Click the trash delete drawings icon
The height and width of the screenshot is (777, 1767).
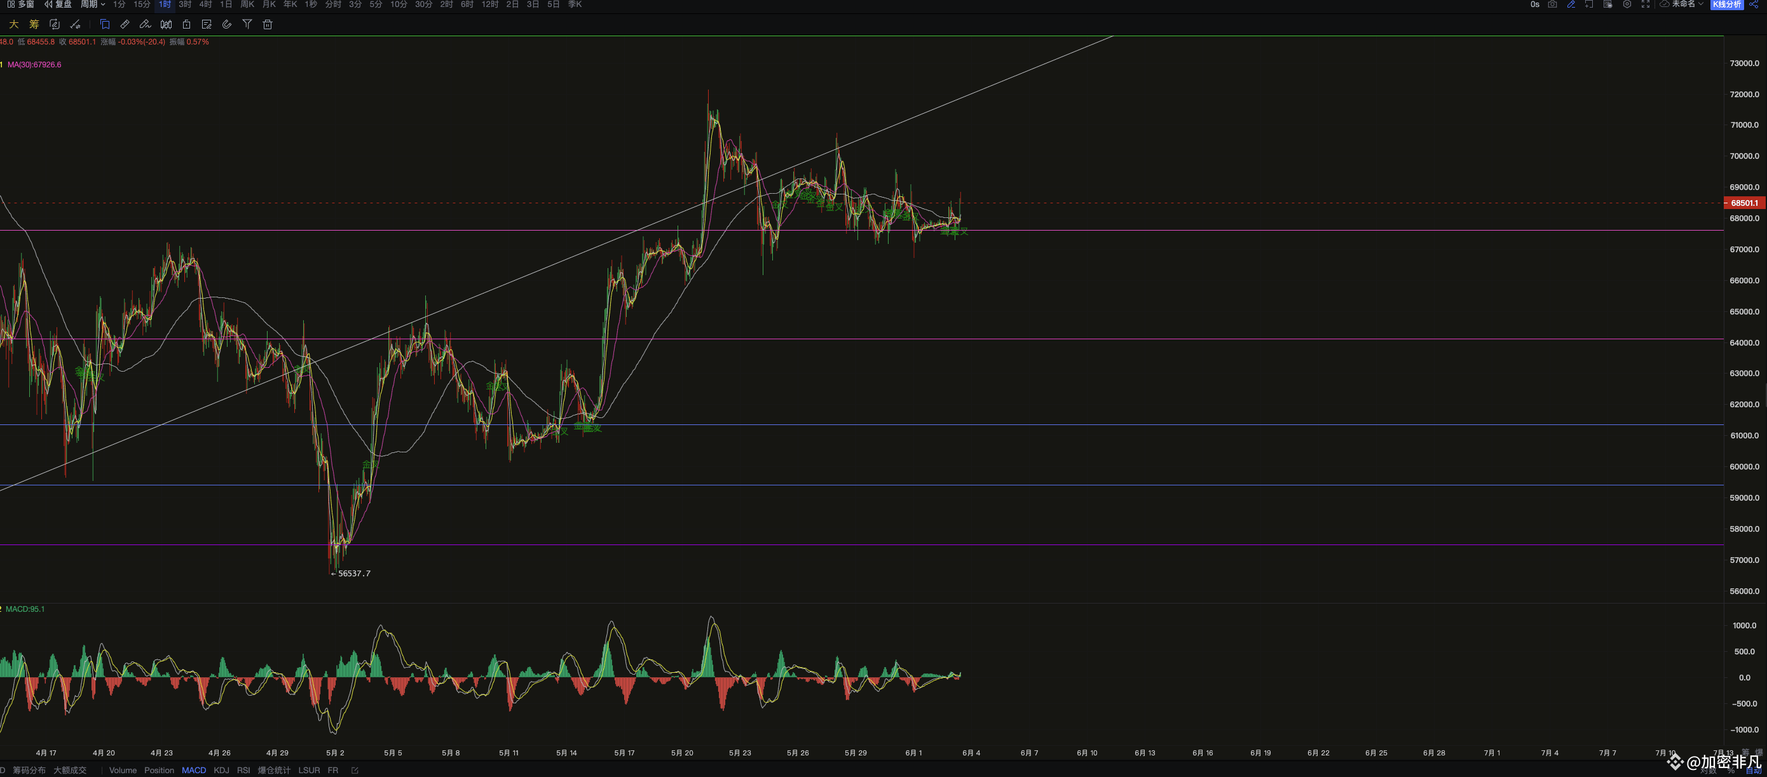pos(268,25)
